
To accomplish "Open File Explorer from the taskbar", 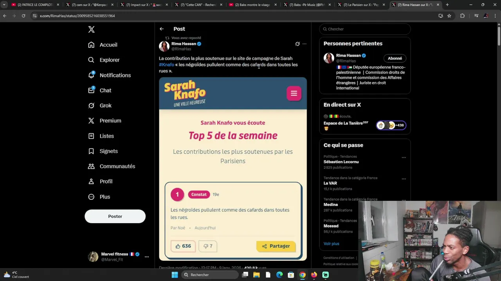I will 256,275.
